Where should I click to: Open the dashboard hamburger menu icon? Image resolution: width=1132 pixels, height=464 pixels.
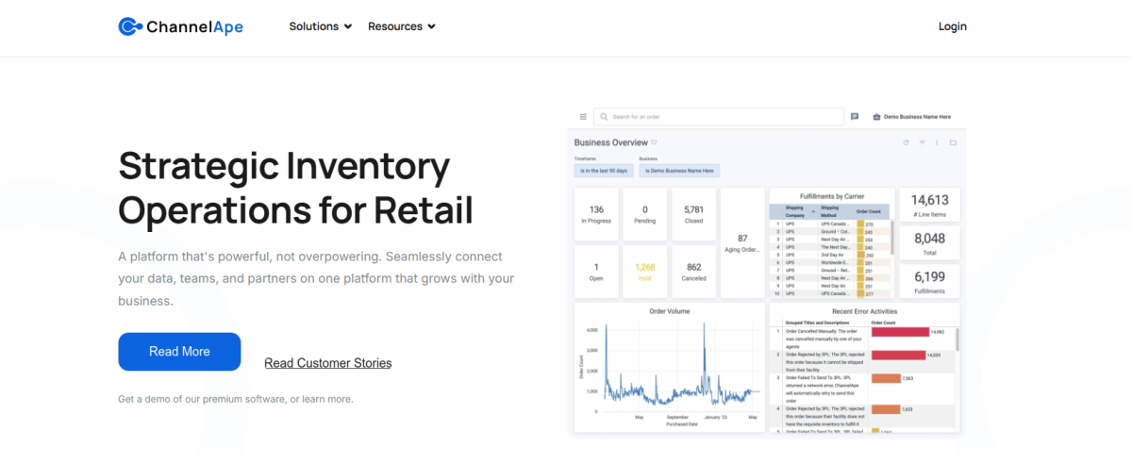click(x=583, y=117)
